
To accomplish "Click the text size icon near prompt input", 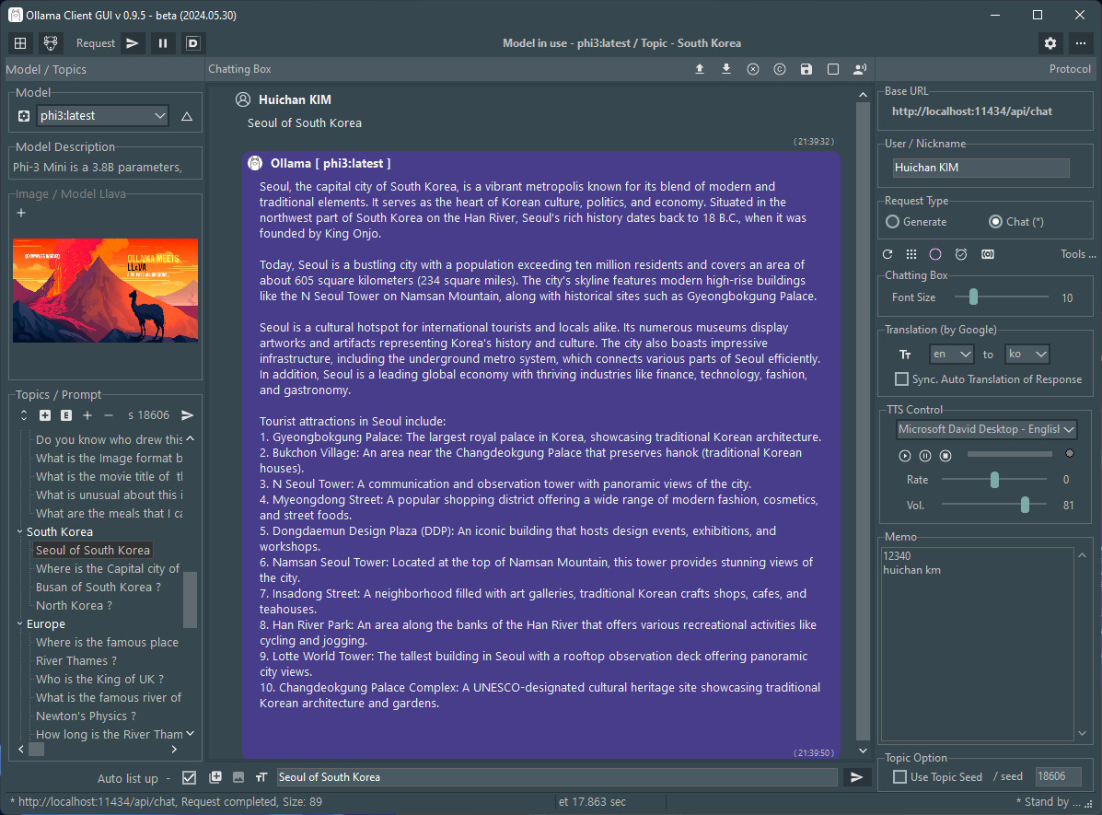I will click(x=261, y=777).
